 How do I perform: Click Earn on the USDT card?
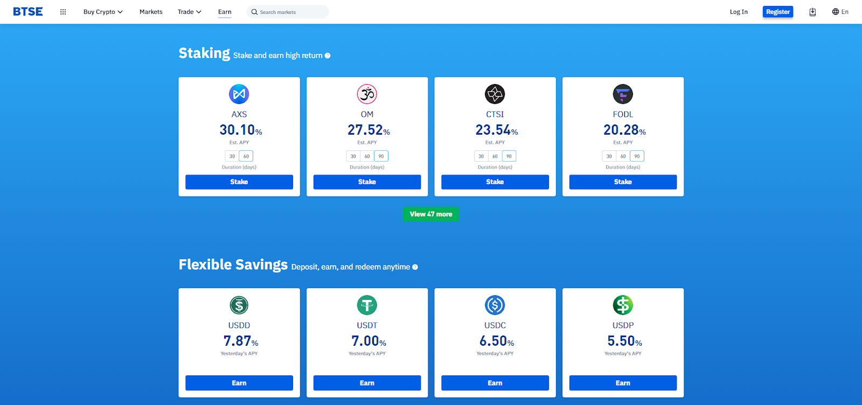click(367, 383)
